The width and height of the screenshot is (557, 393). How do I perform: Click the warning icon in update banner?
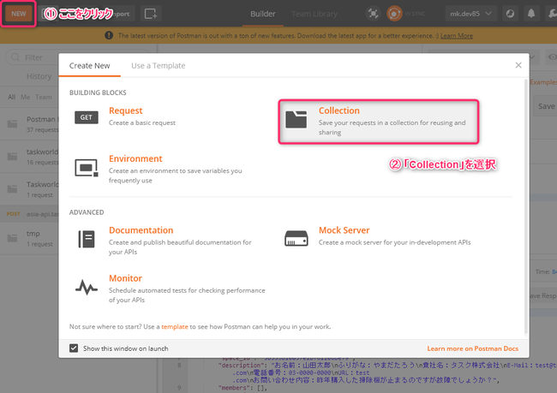[x=109, y=35]
